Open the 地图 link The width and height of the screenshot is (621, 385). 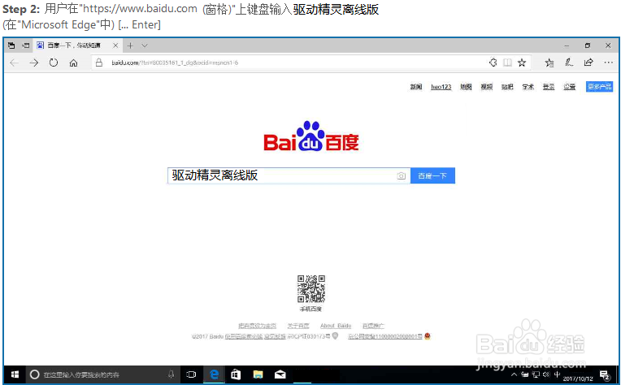pyautogui.click(x=466, y=87)
